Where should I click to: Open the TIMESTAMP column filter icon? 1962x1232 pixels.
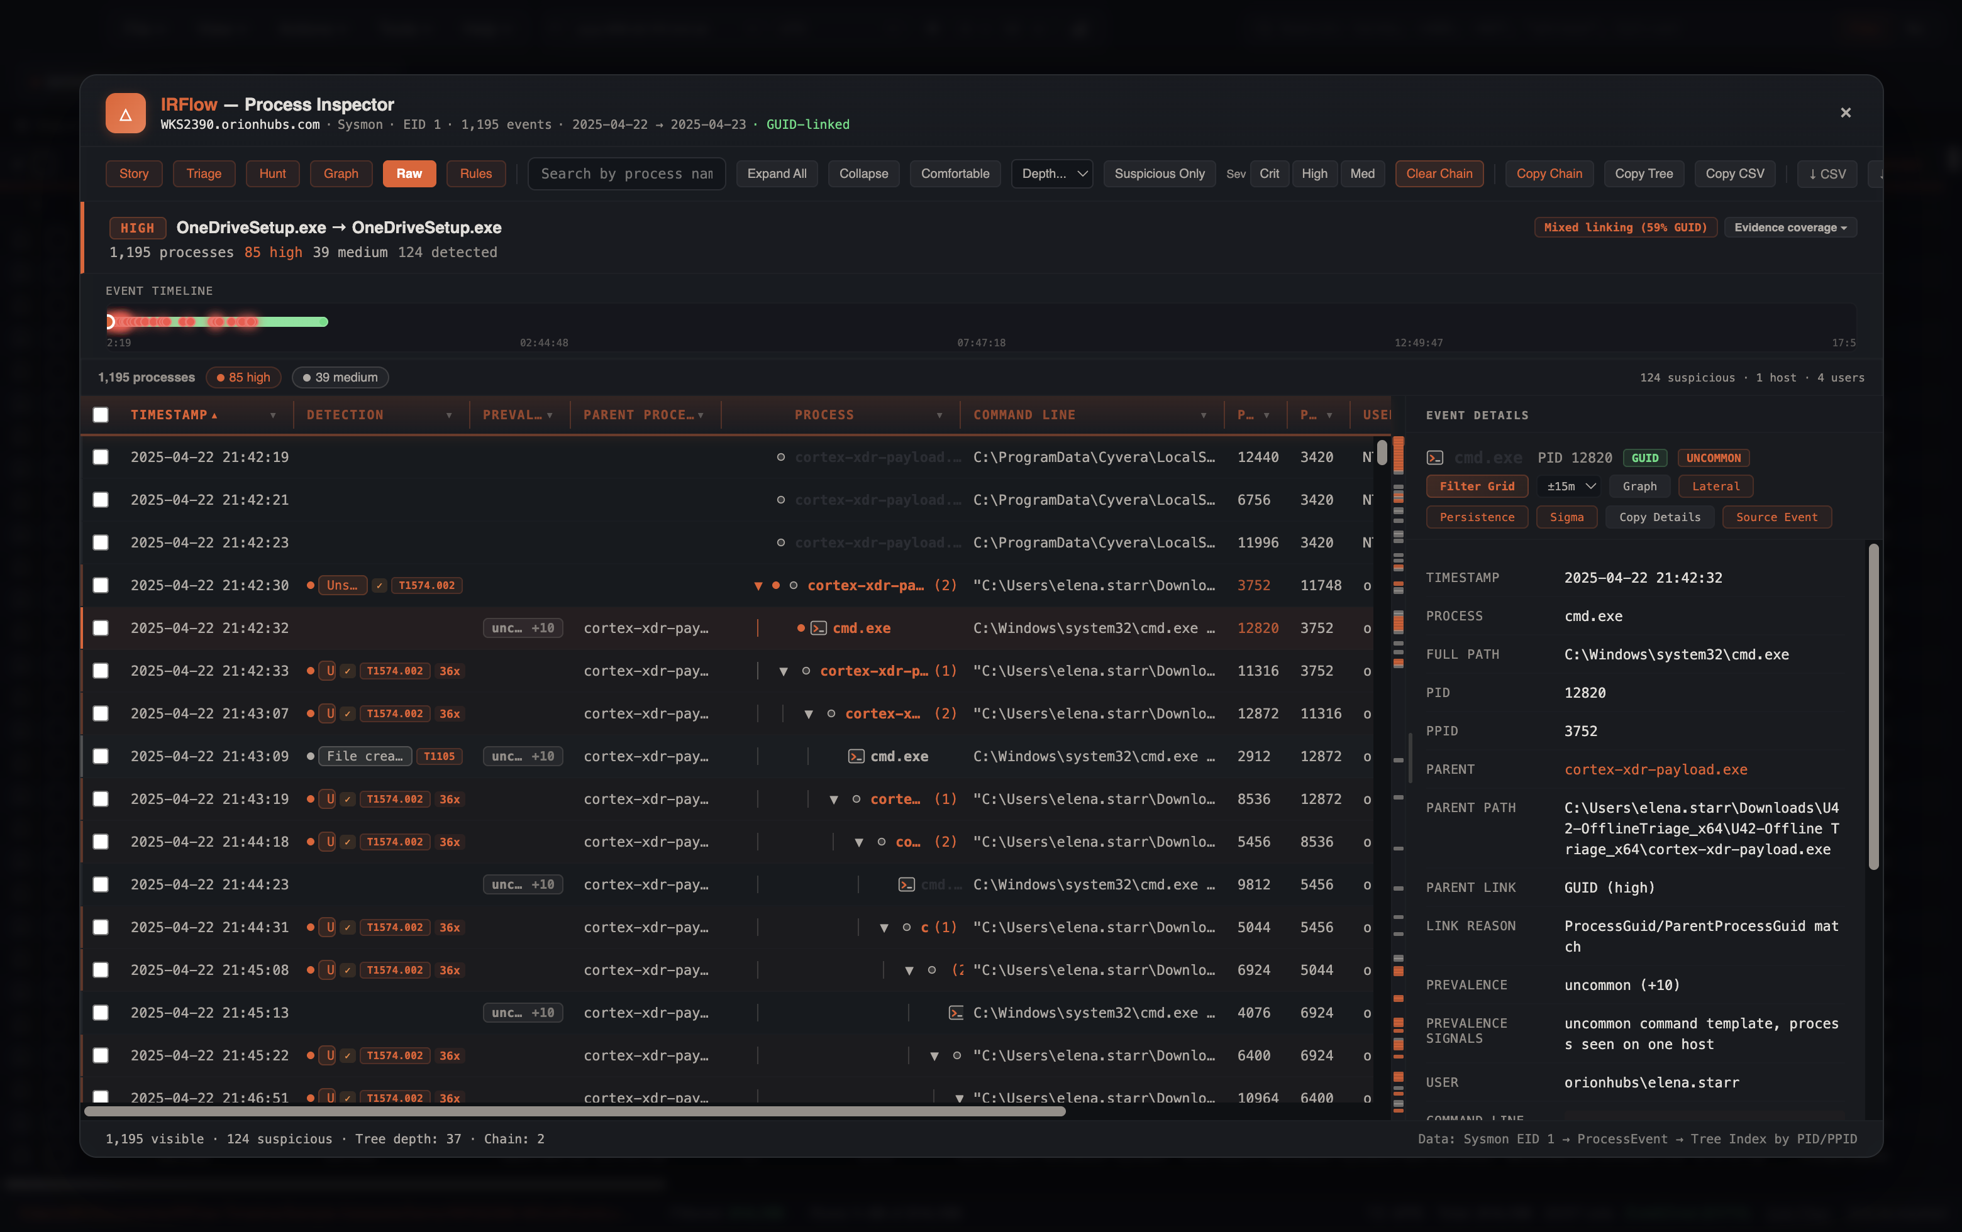click(x=273, y=415)
